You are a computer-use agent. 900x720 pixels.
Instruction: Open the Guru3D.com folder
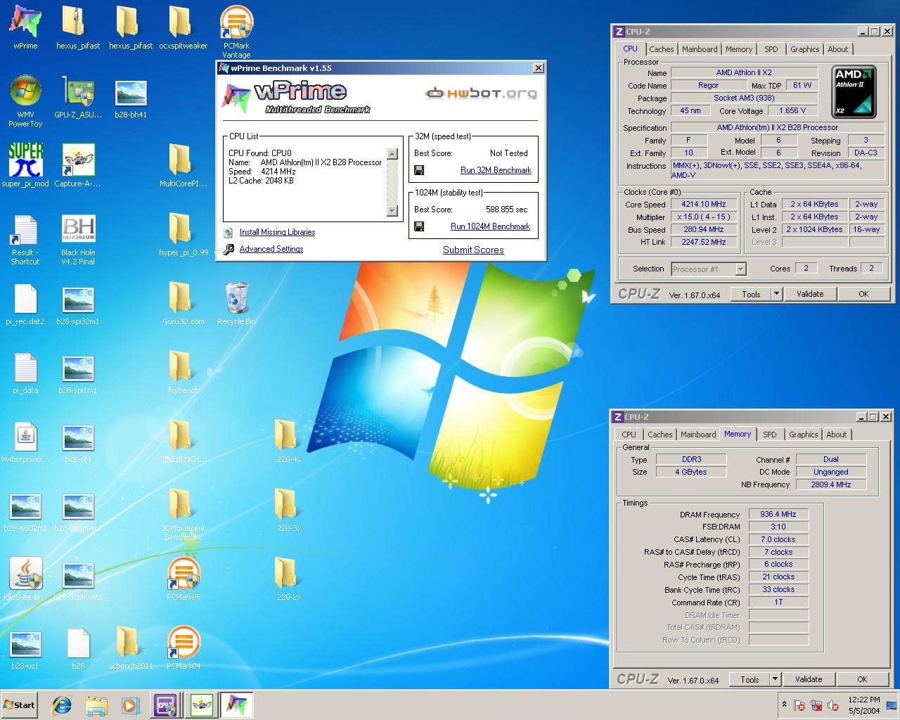coord(183,303)
